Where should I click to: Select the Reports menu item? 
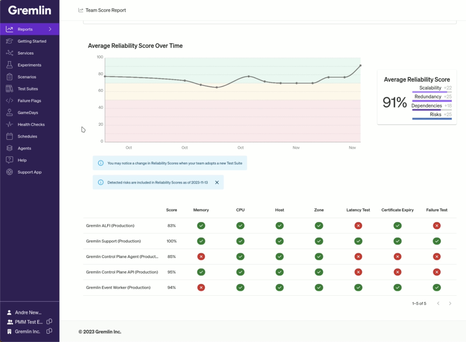pos(25,29)
